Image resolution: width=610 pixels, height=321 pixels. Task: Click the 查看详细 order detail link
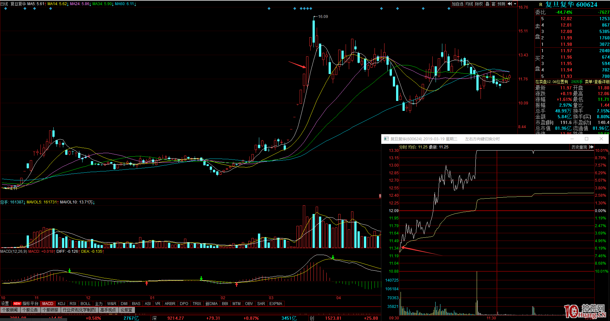coord(602,82)
